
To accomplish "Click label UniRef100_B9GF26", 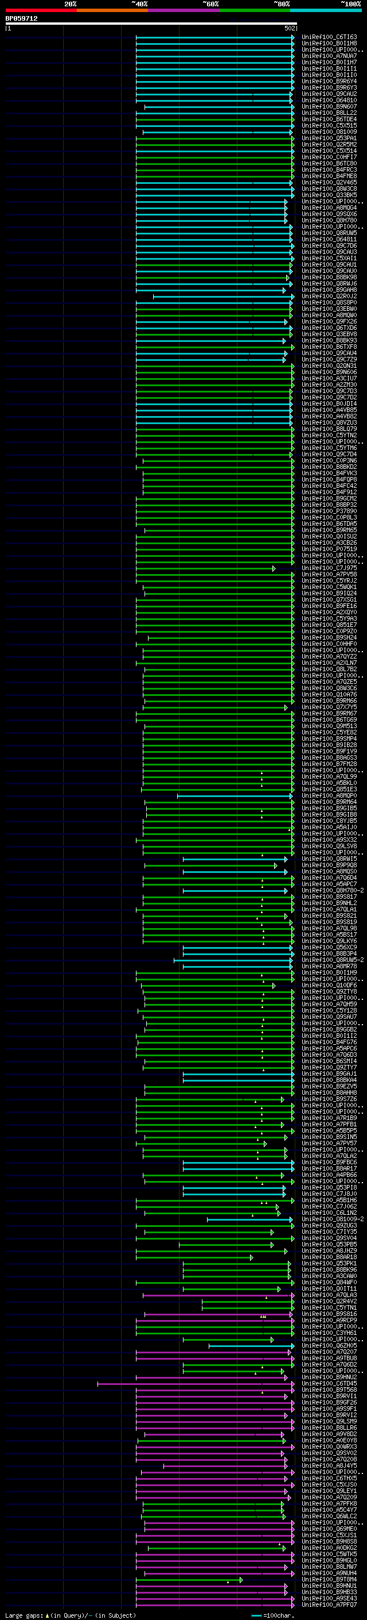I will click(329, 1402).
